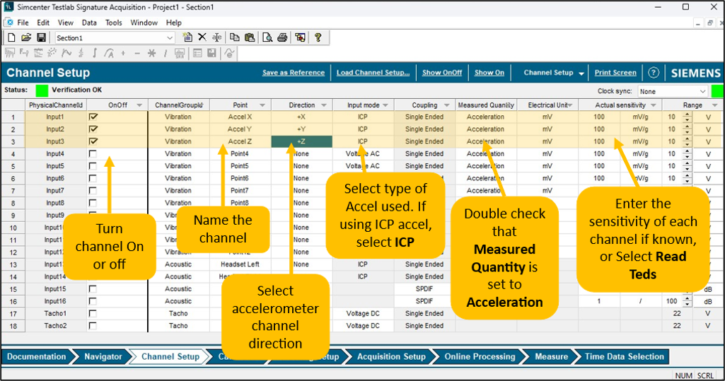Open the Actual sensitivity column filter arrow

[654, 105]
